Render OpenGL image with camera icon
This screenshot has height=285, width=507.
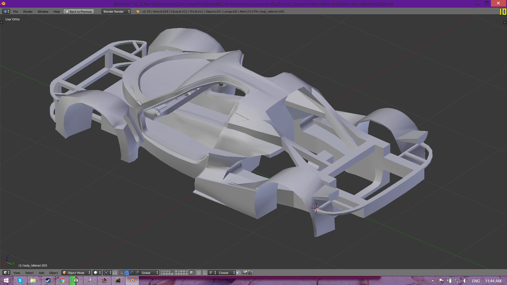point(245,273)
